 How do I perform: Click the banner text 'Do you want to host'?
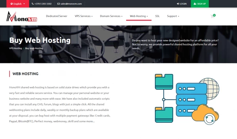pos(175,44)
